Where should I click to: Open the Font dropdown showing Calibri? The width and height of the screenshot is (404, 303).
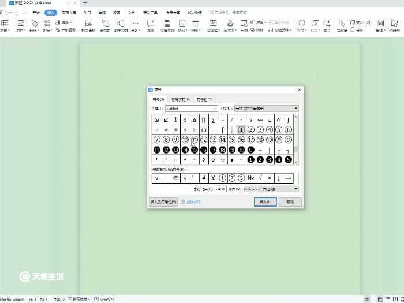192,109
